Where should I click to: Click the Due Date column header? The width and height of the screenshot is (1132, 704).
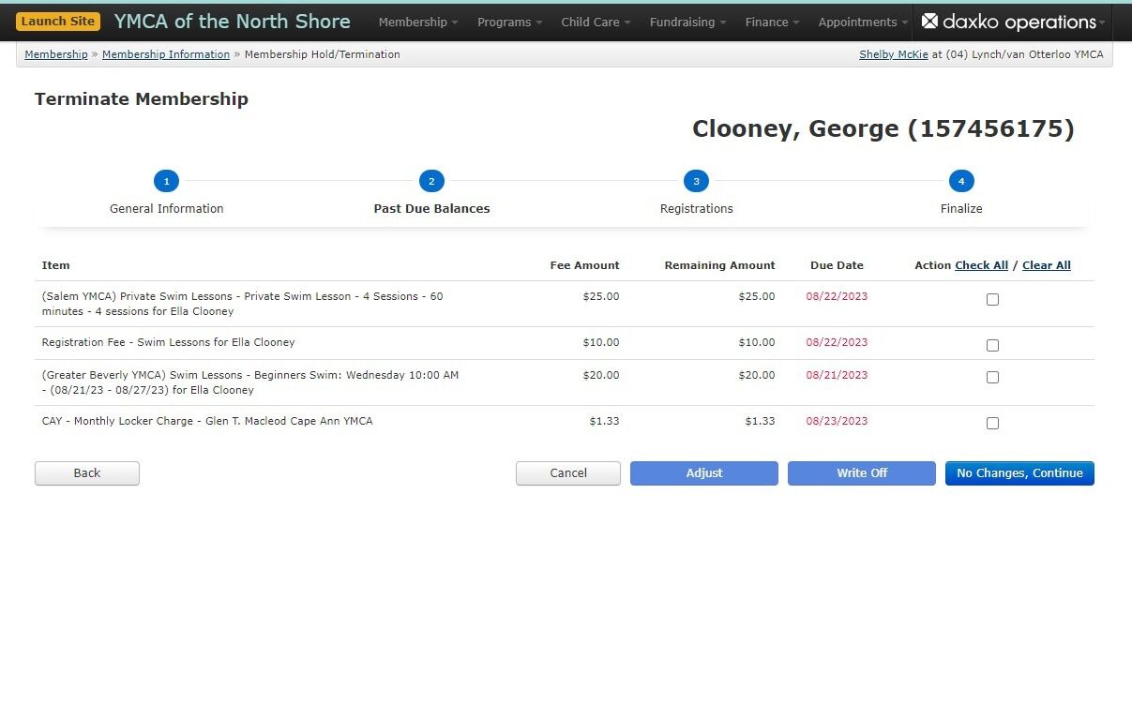tap(837, 265)
